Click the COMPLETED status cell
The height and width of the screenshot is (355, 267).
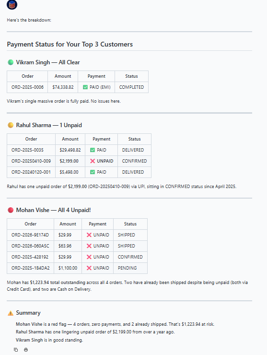pos(131,87)
